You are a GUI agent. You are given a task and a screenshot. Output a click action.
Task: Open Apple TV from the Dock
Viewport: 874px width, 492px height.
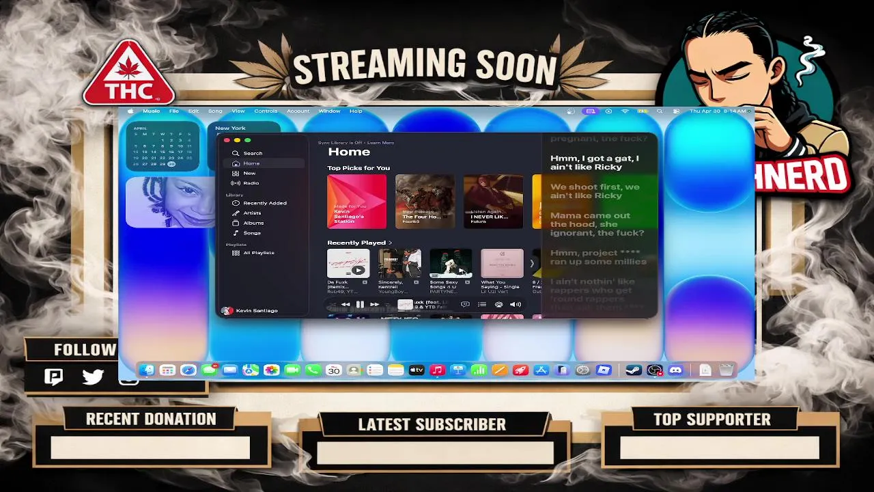[417, 370]
